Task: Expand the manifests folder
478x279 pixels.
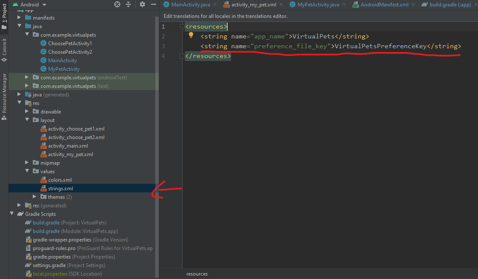Action: [19, 18]
